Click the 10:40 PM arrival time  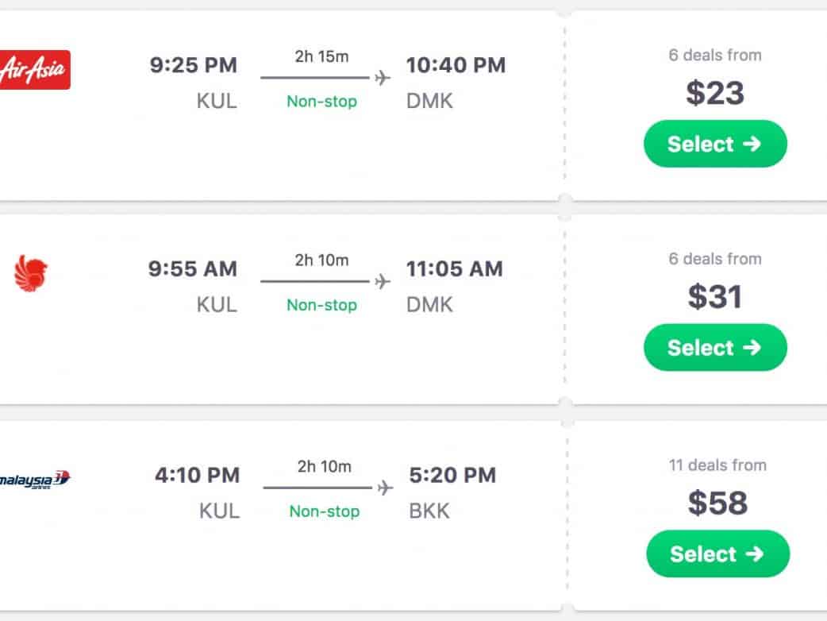[456, 65]
